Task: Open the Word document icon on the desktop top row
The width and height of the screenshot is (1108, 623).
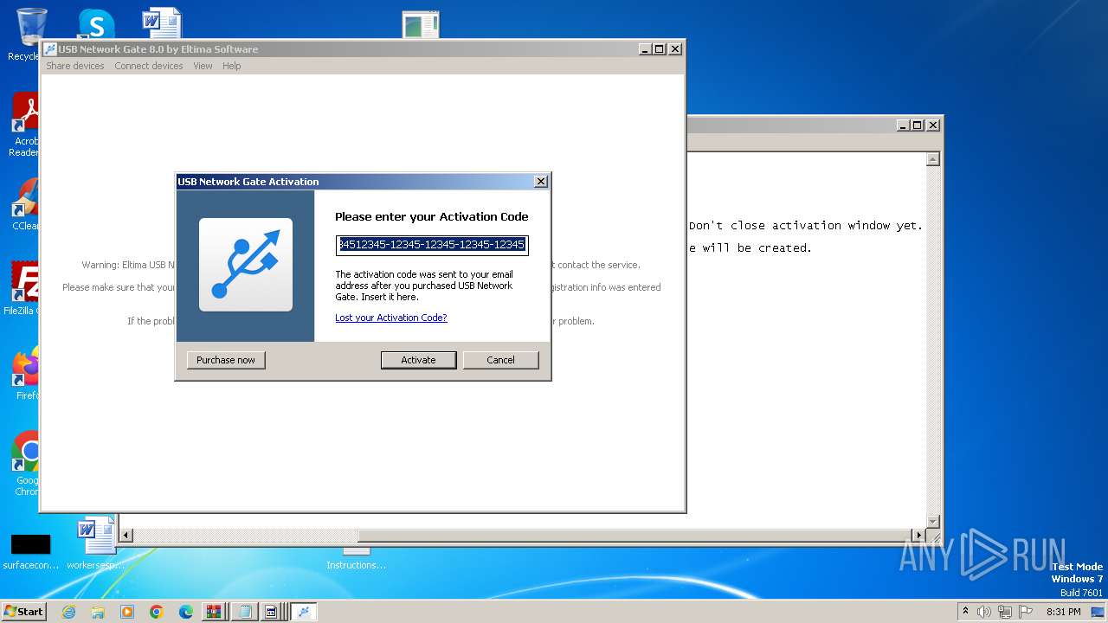Action: (162, 24)
